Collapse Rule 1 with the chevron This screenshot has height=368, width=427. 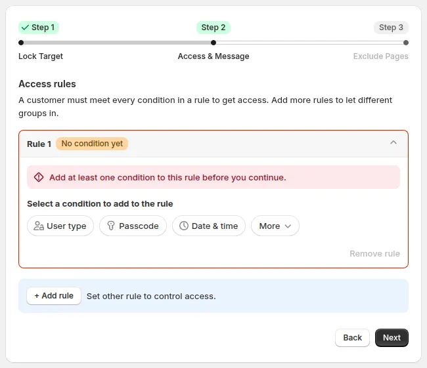tap(393, 142)
